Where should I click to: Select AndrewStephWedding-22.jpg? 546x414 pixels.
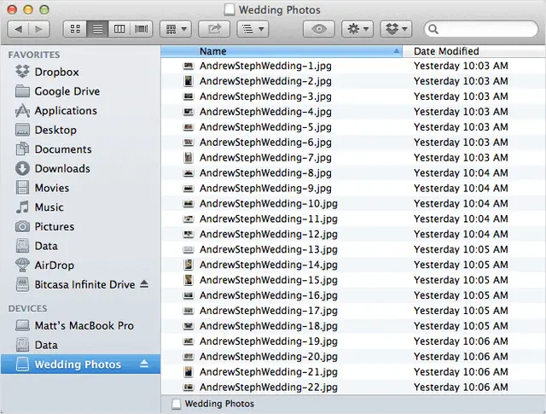tap(353, 388)
